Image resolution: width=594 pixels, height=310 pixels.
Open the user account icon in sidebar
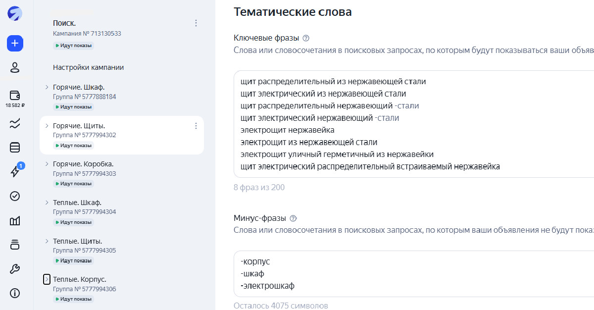coord(15,67)
